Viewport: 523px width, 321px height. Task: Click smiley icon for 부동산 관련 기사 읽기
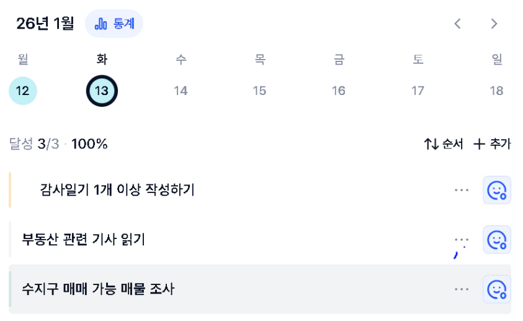click(x=496, y=240)
